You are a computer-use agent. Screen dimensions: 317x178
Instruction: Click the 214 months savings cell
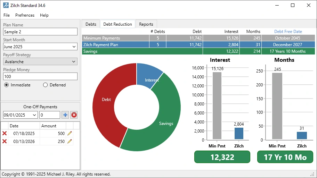pos(251,51)
